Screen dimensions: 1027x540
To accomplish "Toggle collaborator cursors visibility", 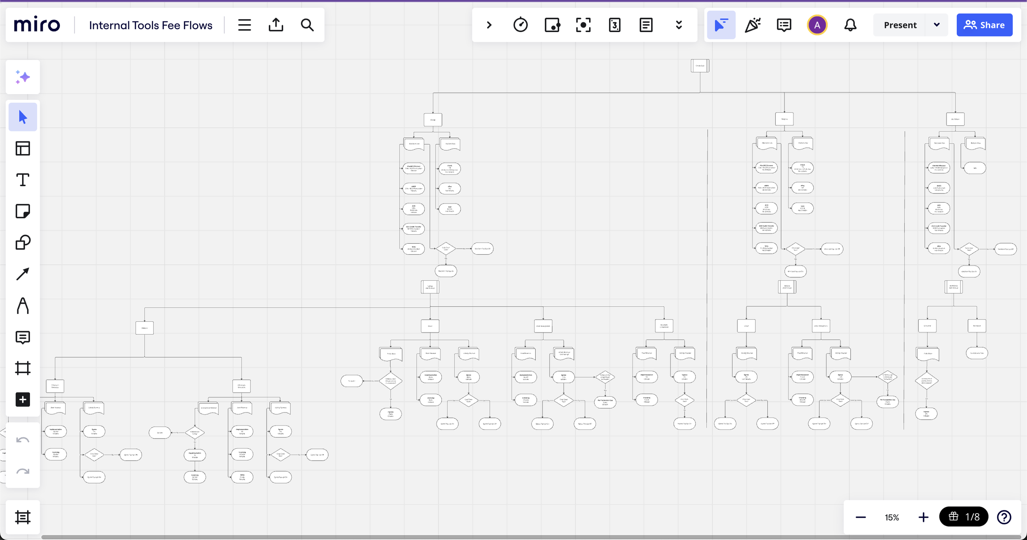I will tap(721, 25).
